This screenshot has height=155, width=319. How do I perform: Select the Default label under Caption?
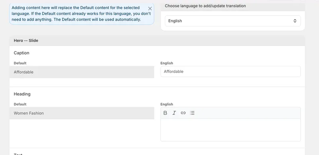tap(20, 63)
